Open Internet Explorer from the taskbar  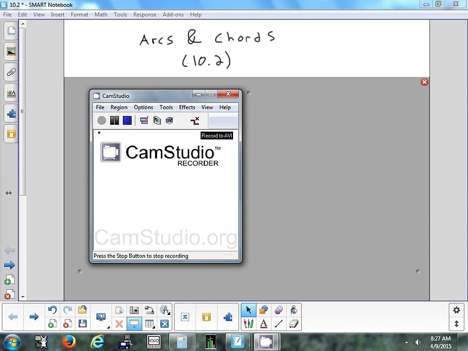coord(97,342)
